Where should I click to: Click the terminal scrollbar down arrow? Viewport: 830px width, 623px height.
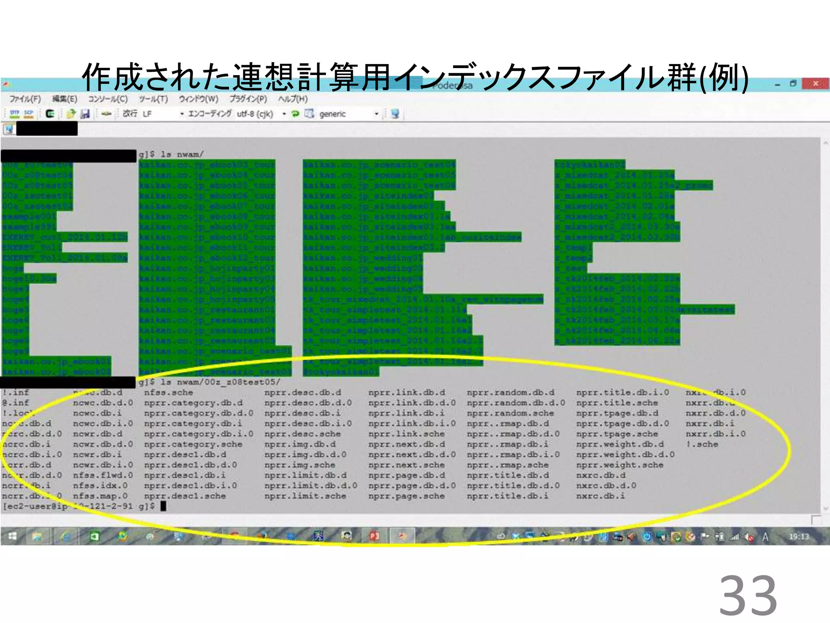click(x=826, y=509)
